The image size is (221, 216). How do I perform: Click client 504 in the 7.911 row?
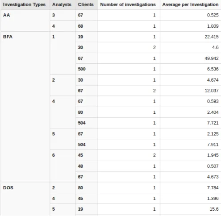82,145
